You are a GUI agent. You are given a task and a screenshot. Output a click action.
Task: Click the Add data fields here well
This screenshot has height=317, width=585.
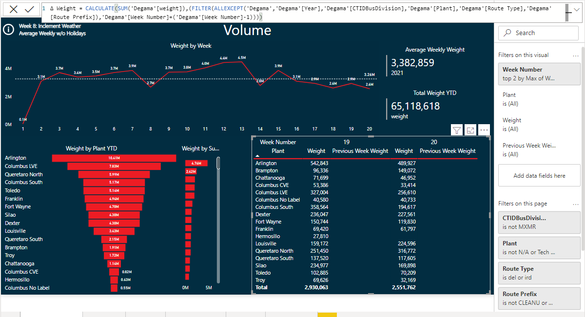pos(539,175)
